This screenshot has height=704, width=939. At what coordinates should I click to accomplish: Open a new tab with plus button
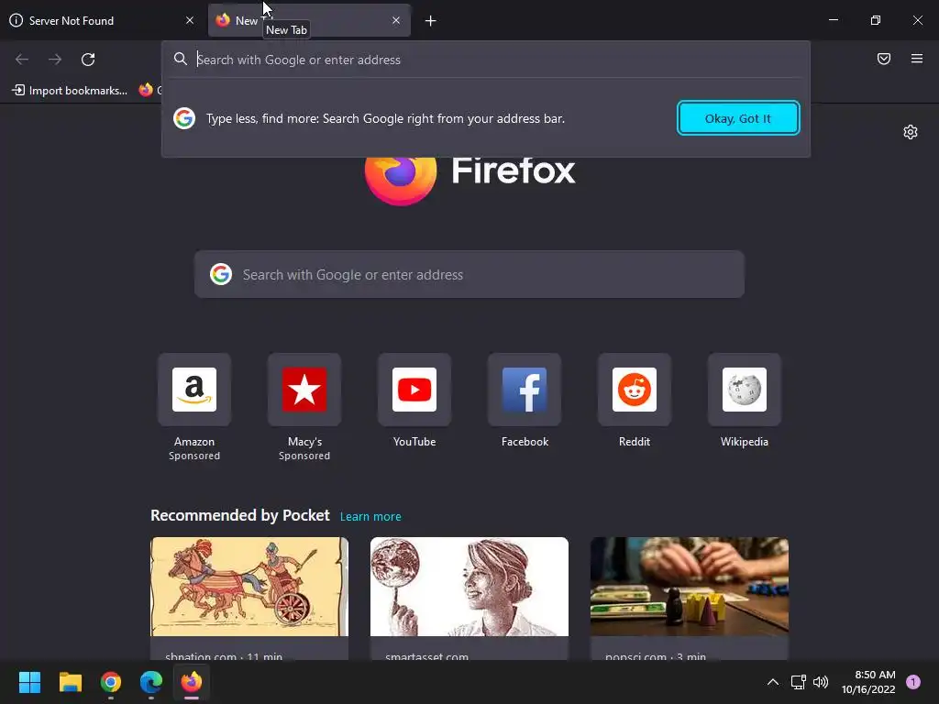431,21
